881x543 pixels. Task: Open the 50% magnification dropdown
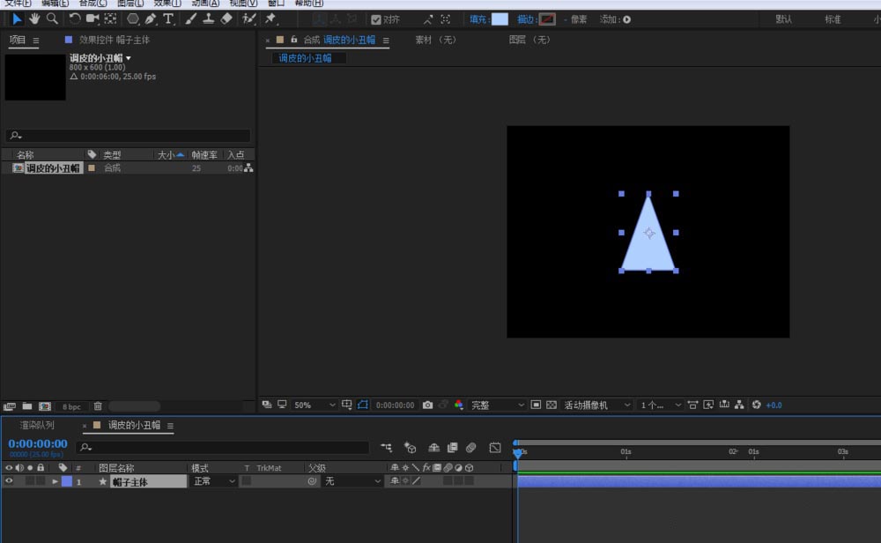tap(315, 405)
